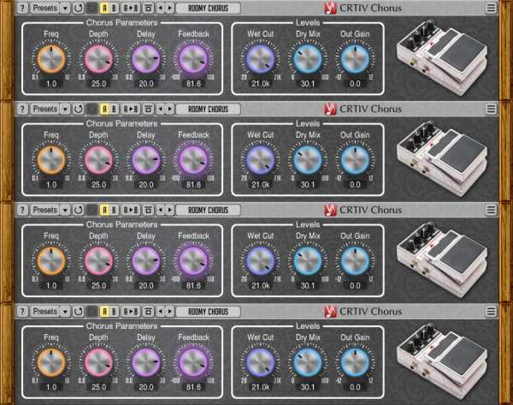Click the blue Dry Mix knob in third instance
The image size is (513, 405).
click(308, 261)
